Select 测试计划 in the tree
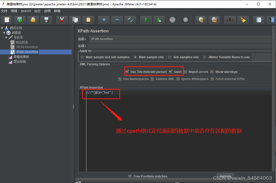 click(16, 28)
